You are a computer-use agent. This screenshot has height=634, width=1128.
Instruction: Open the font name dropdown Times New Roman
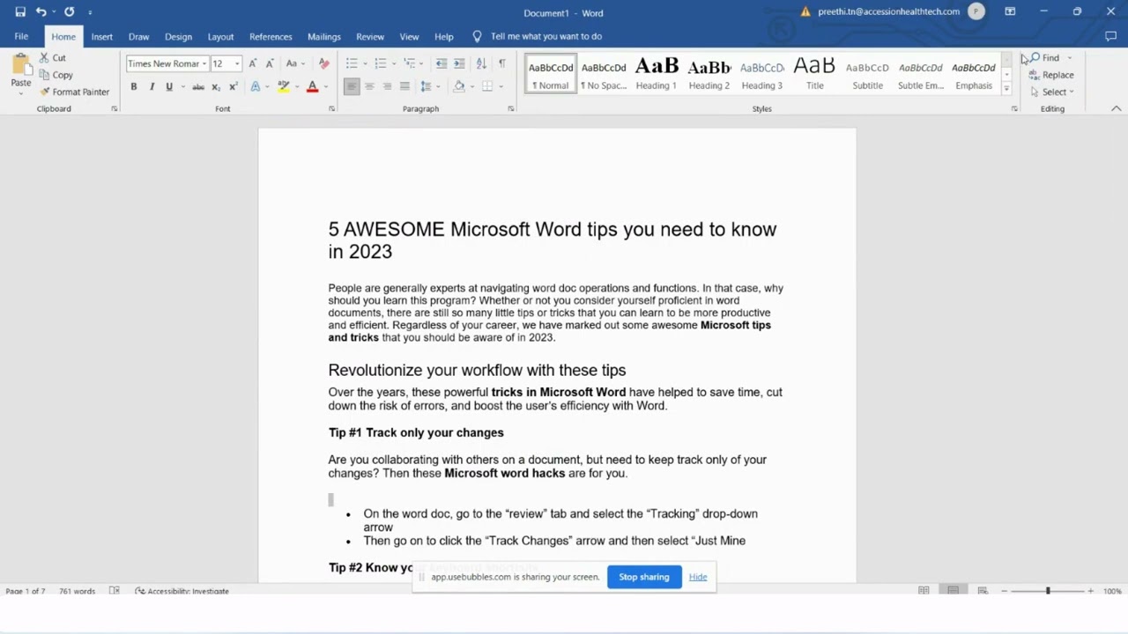pos(204,63)
